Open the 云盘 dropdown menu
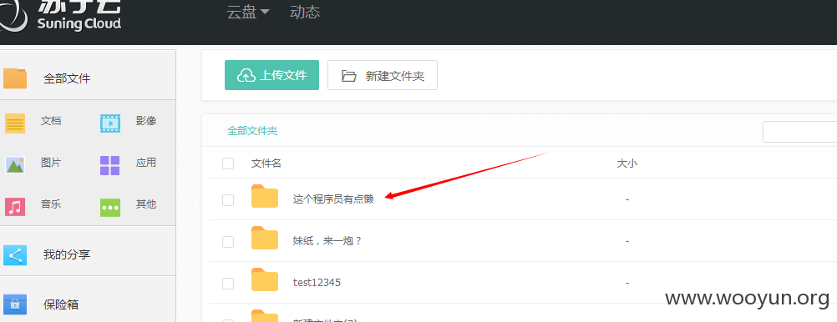 (248, 13)
